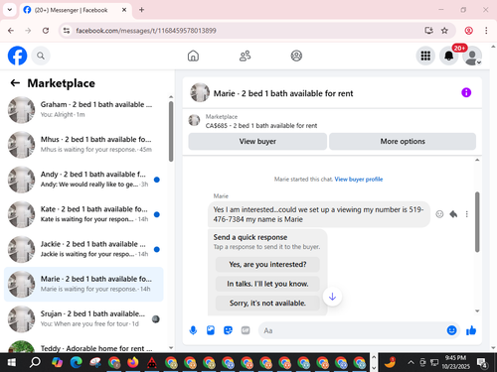
Task: Click the View buyer button
Action: [257, 141]
